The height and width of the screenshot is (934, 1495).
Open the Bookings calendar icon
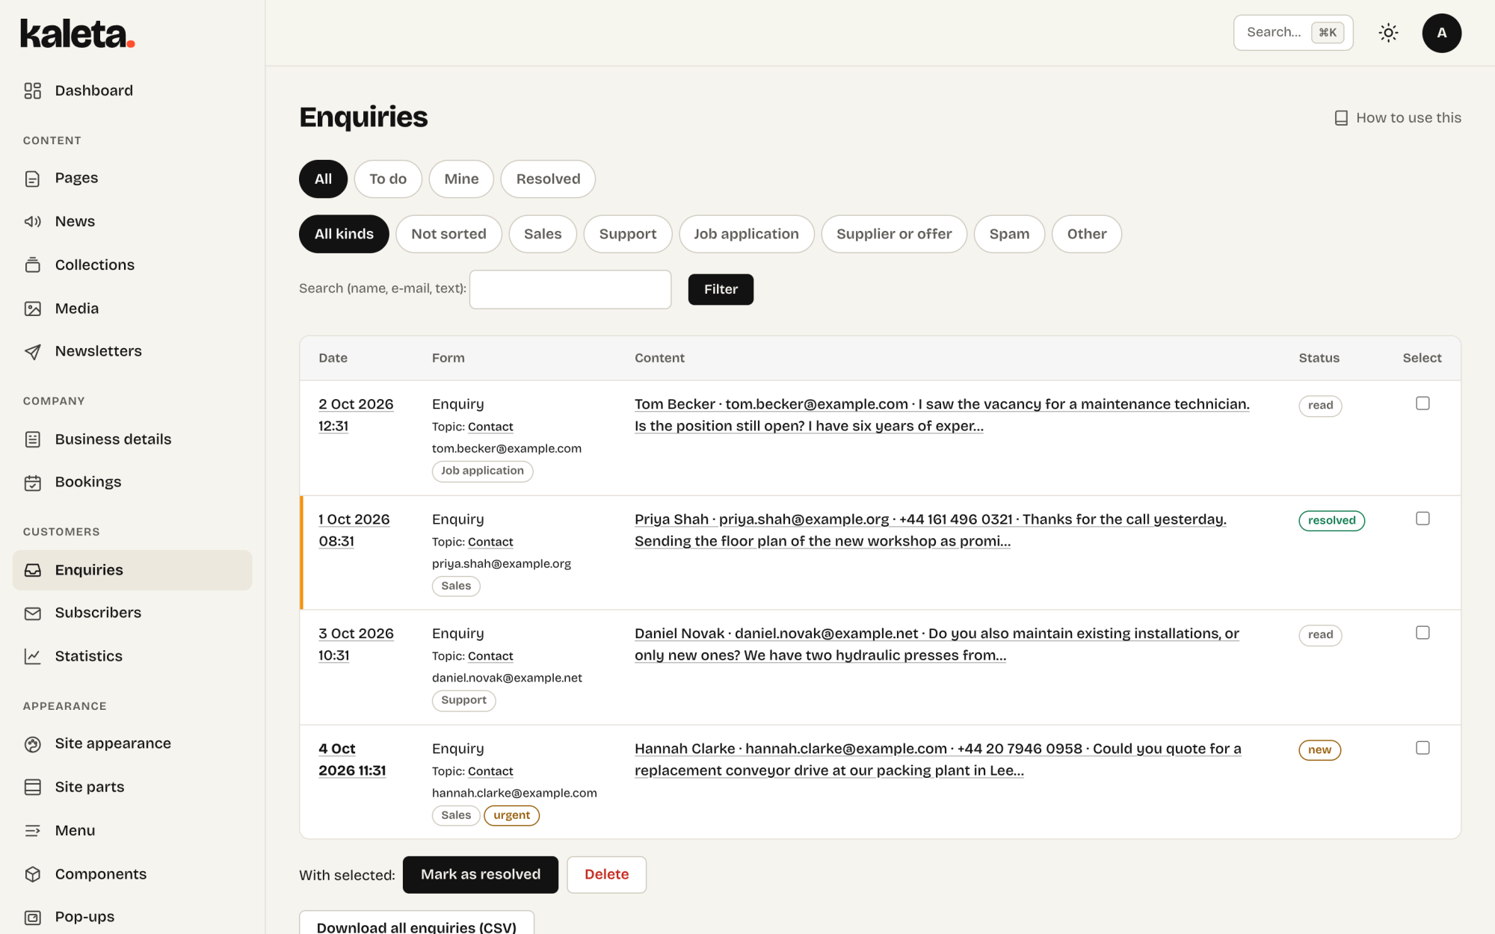click(x=32, y=483)
